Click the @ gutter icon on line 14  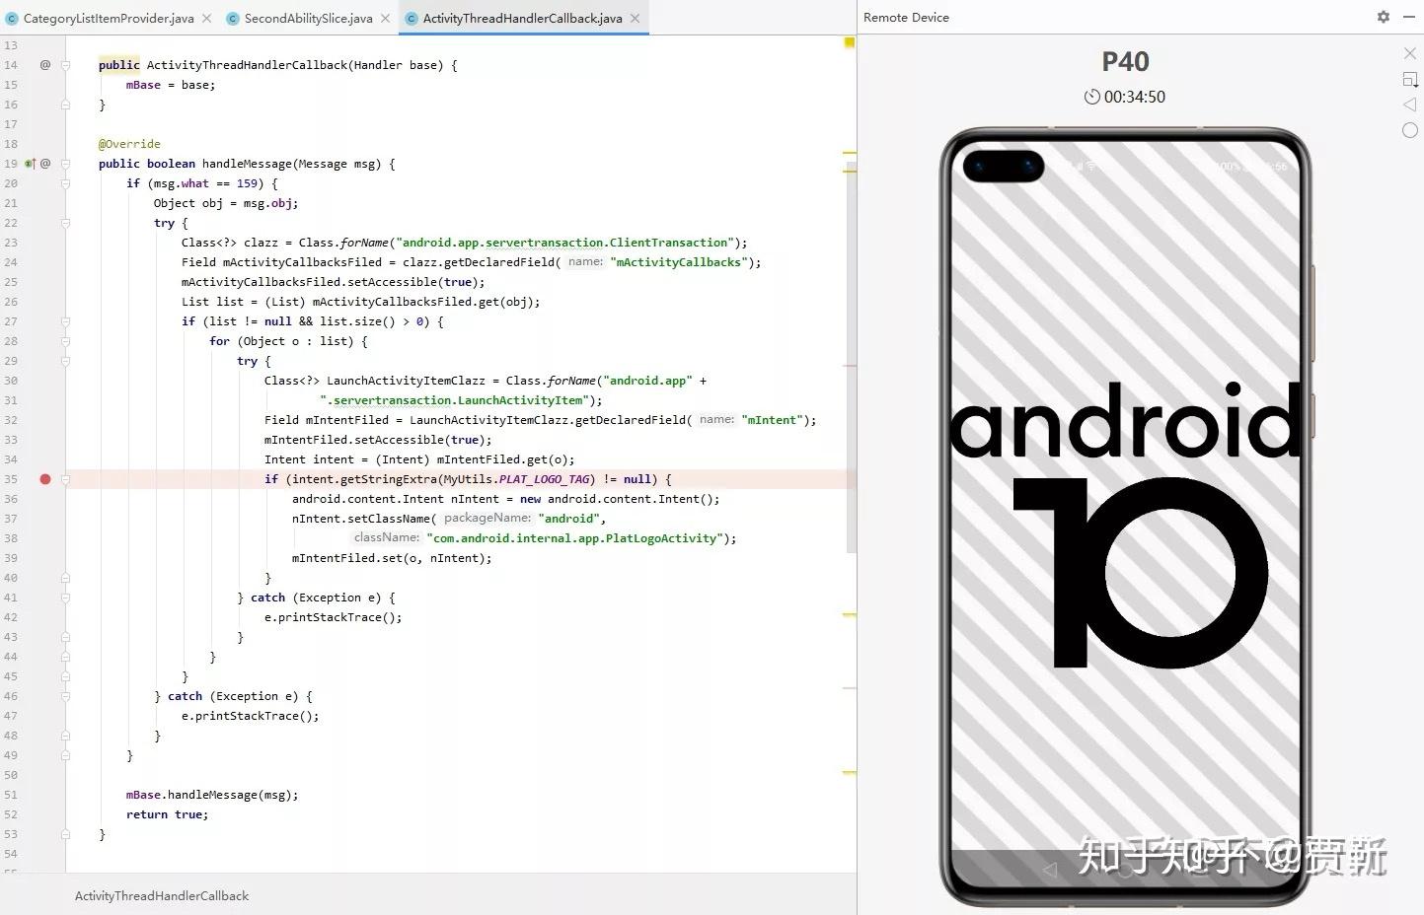45,65
